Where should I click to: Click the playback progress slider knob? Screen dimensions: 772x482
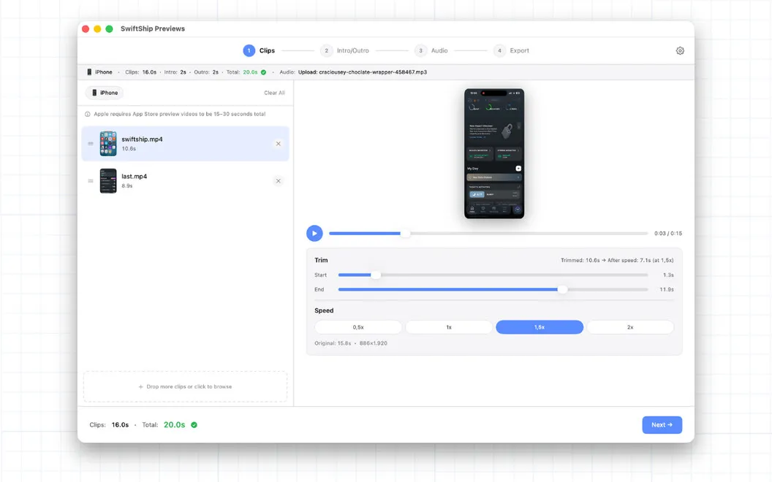pyautogui.click(x=405, y=234)
